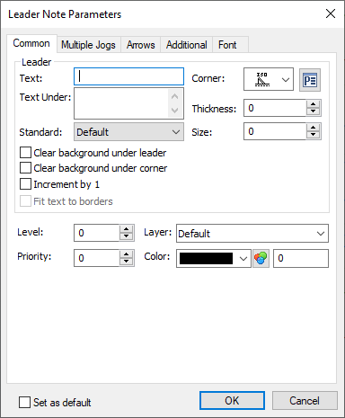Enable Clear background under leader
This screenshot has width=345, height=418.
pyautogui.click(x=25, y=153)
